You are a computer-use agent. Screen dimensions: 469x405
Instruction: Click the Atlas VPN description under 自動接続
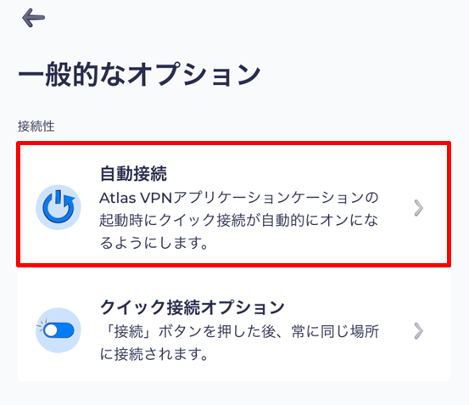(239, 220)
